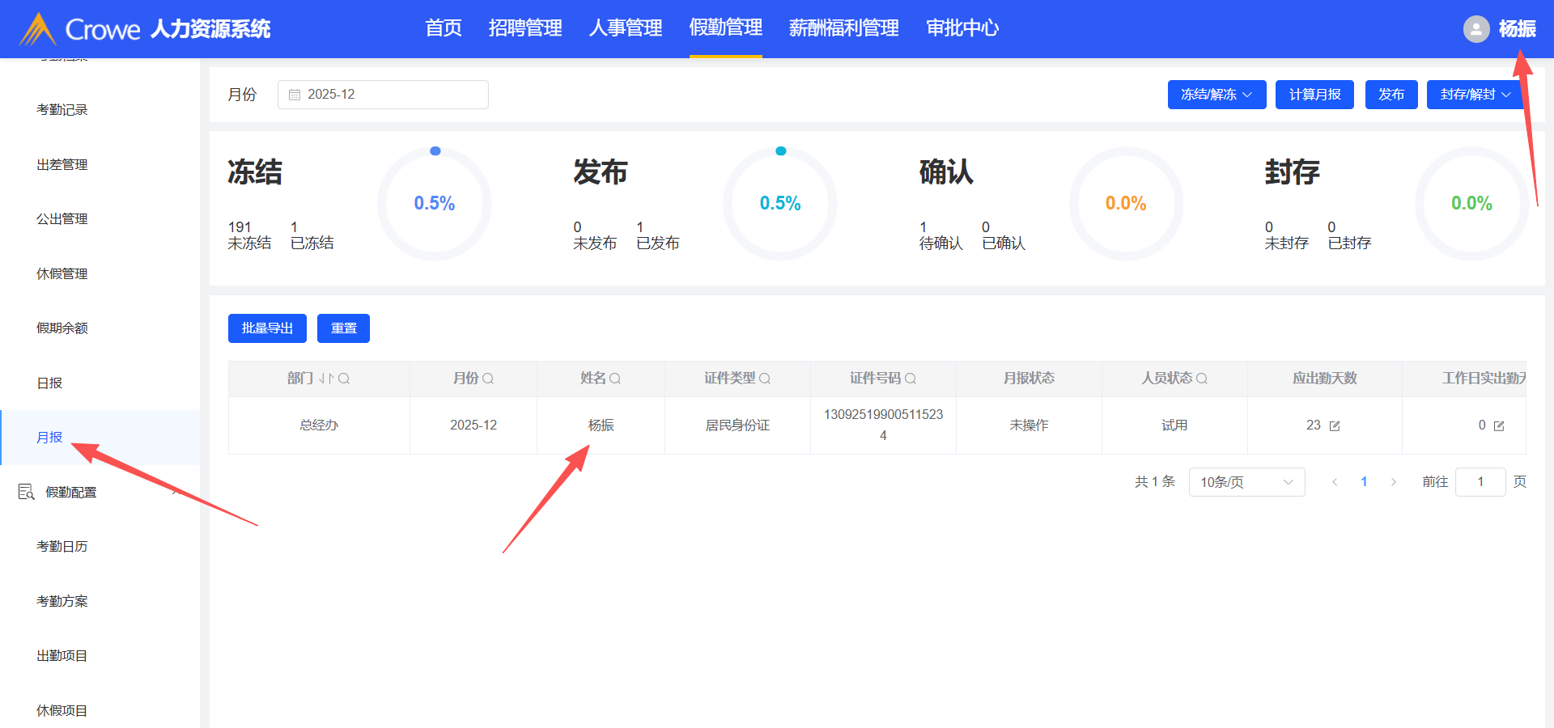Click the 发布 progress ring showing 0.5%
Screen dimensions: 1554x728
tap(780, 204)
